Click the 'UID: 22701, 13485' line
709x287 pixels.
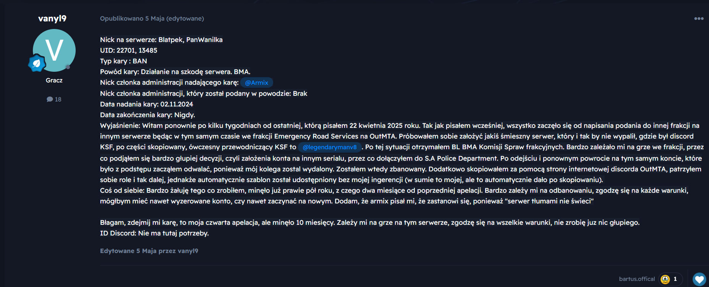[129, 50]
